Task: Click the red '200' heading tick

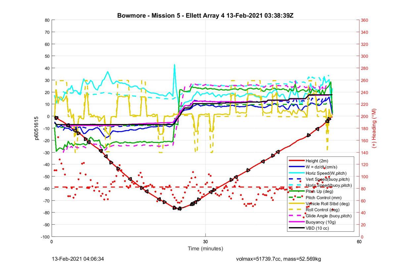Action: (365, 116)
